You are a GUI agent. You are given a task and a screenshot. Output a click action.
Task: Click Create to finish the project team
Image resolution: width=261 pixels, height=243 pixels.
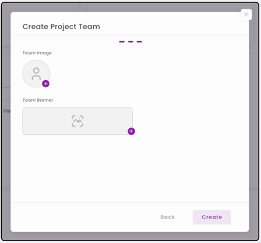point(211,217)
